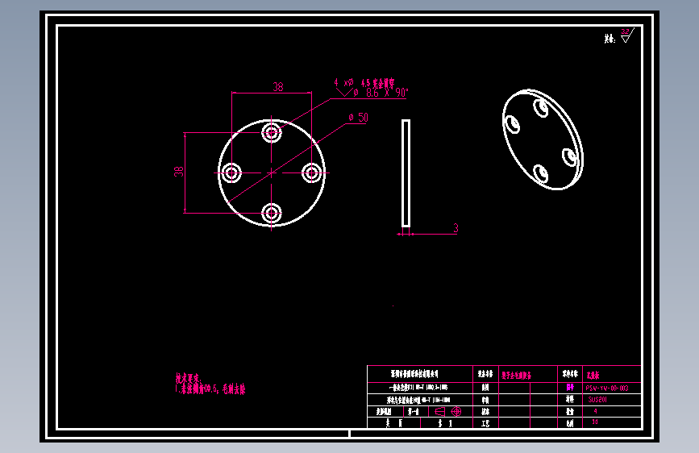The width and height of the screenshot is (699, 453).
Task: Click the surface roughness symbol at top right
Action: (x=627, y=35)
